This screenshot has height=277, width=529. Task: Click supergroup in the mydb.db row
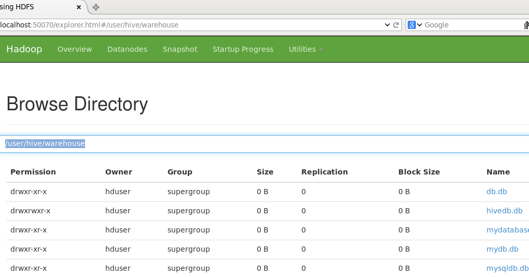(x=189, y=250)
